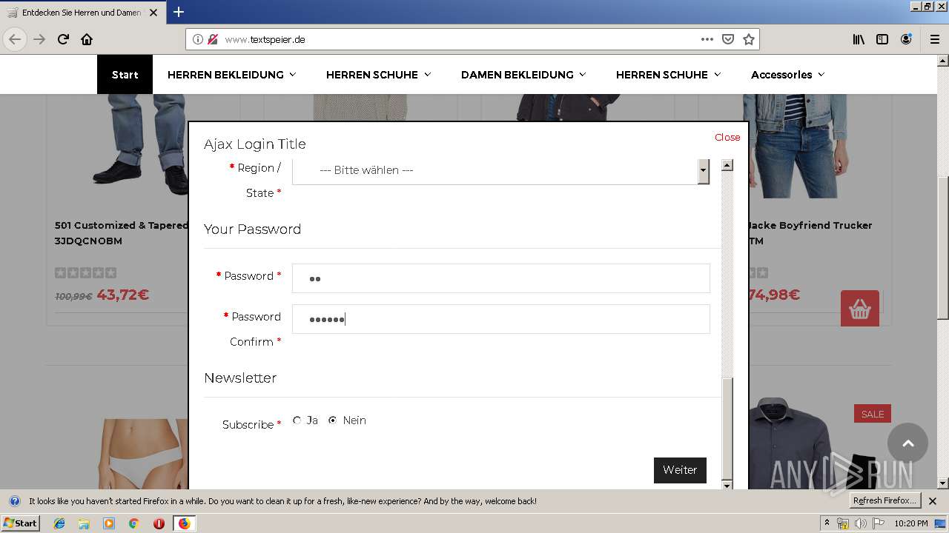
Task: Open the Windows Start menu
Action: 21,523
